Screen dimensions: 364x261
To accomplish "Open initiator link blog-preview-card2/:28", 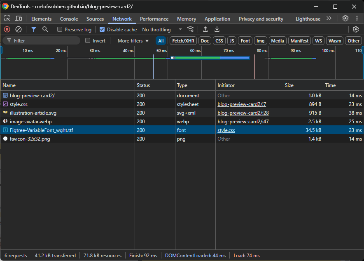I will coord(243,113).
